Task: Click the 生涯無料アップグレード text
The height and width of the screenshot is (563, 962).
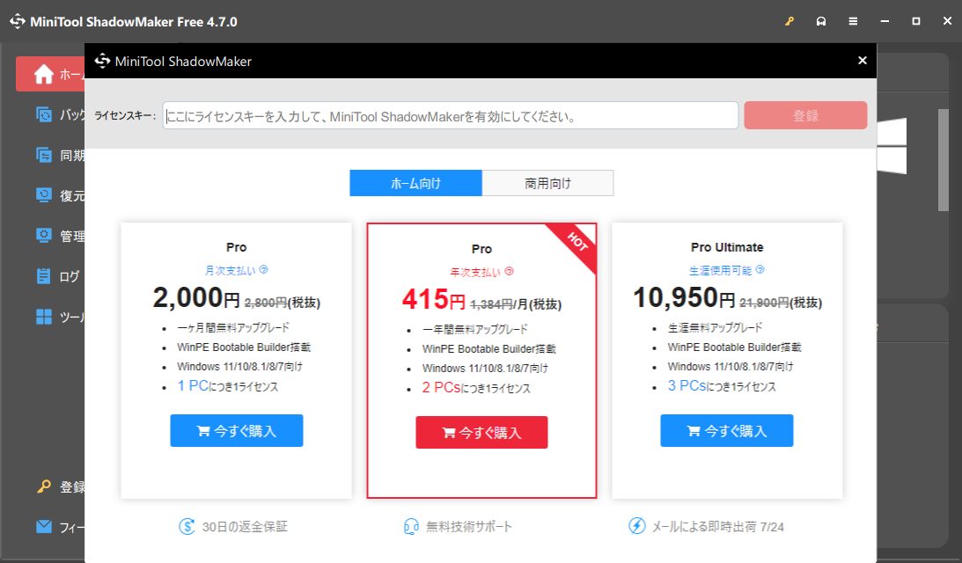Action: pyautogui.click(x=716, y=327)
